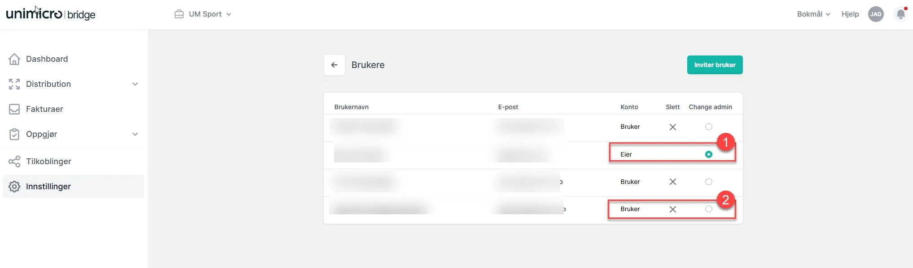Image resolution: width=913 pixels, height=268 pixels.
Task: Click the Tilkoblinger share-nodes icon
Action: pos(14,162)
